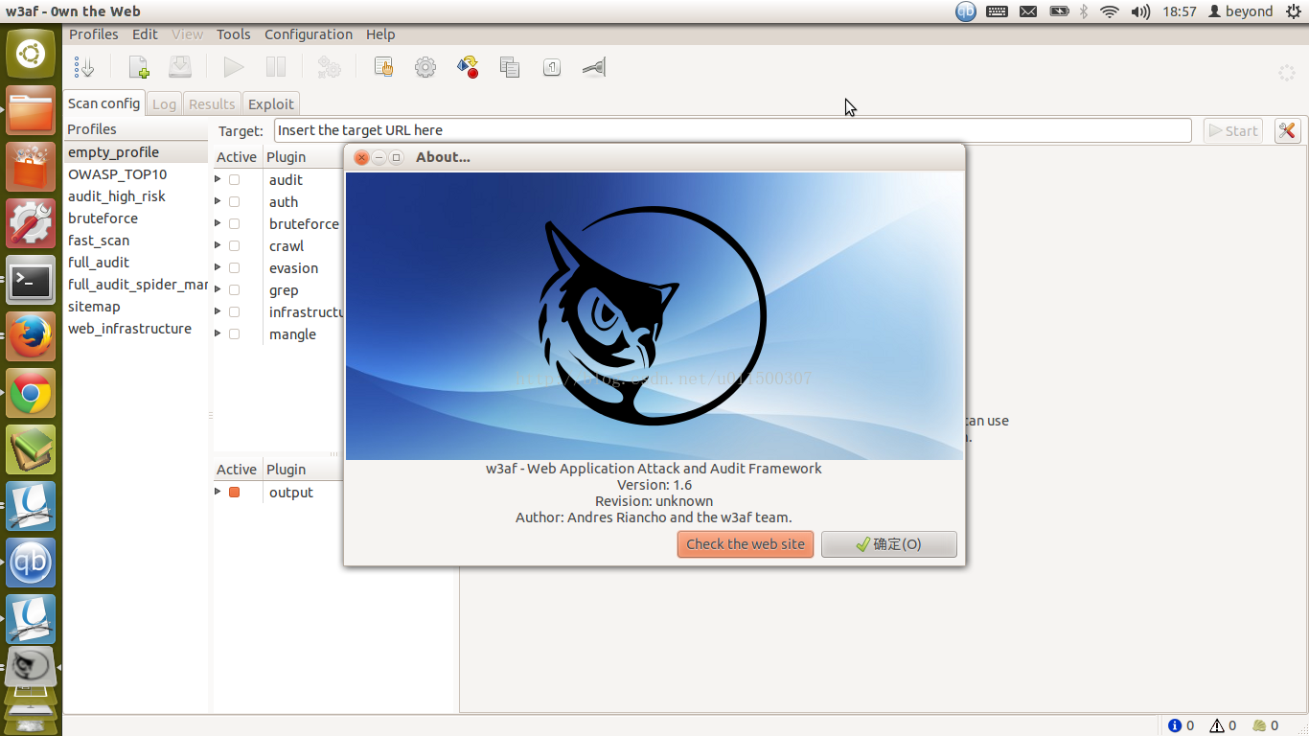Viewport: 1309px width, 736px height.
Task: Enable the bruteforce plugin checkbox
Action: pos(234,224)
